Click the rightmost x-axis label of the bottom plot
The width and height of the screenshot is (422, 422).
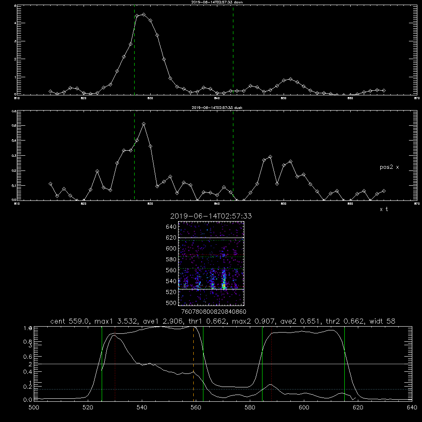pos(412,408)
